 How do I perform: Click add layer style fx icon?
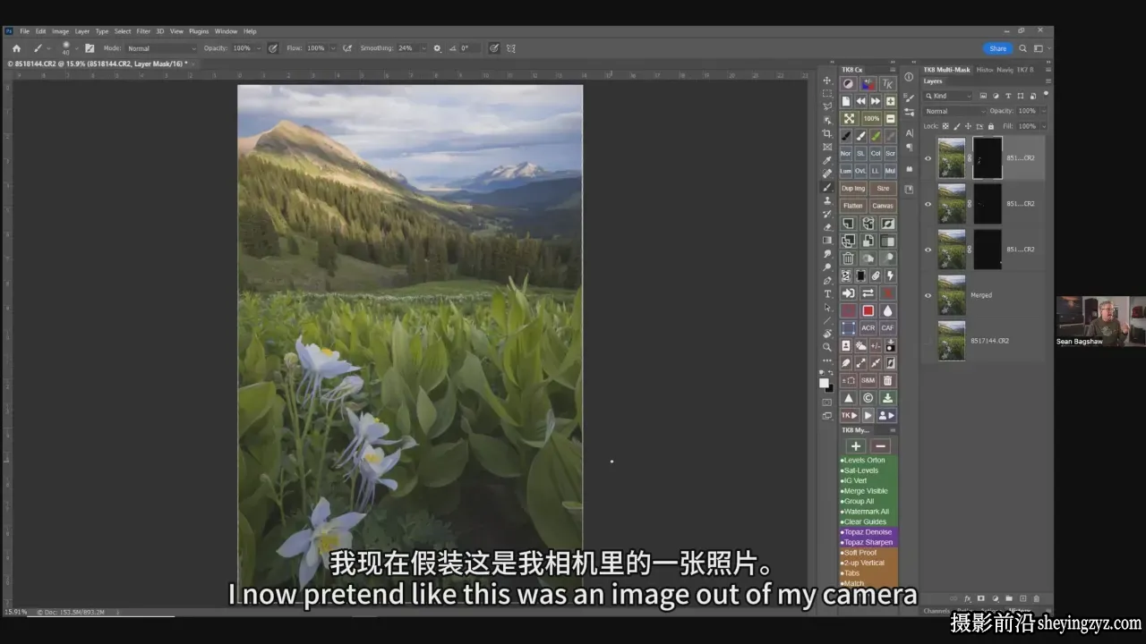click(x=968, y=598)
